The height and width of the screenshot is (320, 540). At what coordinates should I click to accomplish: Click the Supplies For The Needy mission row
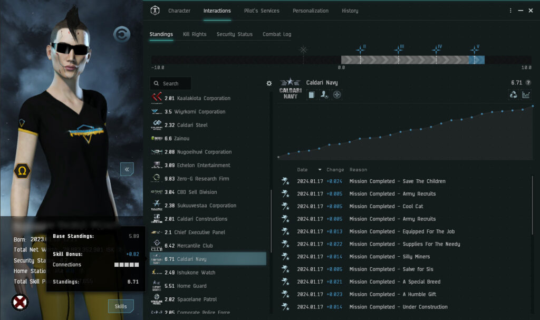click(x=405, y=244)
